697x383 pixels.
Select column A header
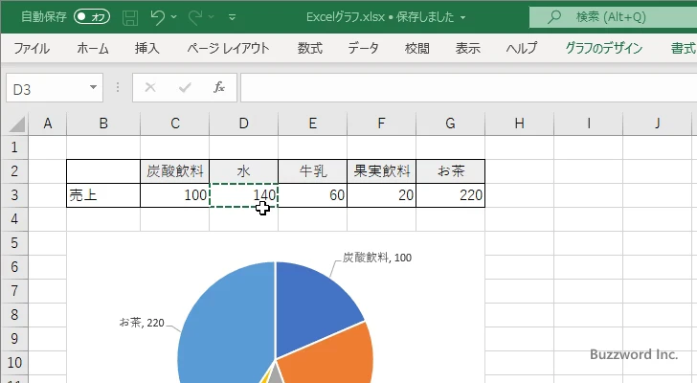click(x=48, y=124)
